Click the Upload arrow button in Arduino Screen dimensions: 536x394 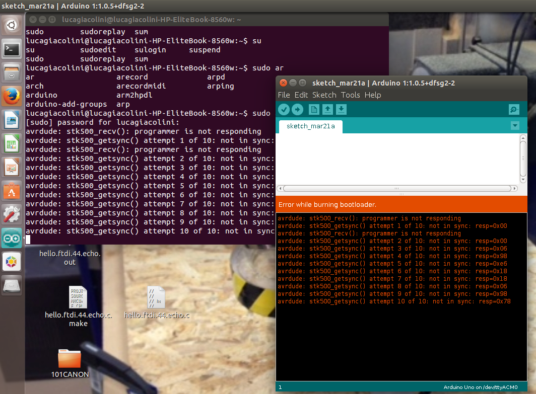coord(297,110)
